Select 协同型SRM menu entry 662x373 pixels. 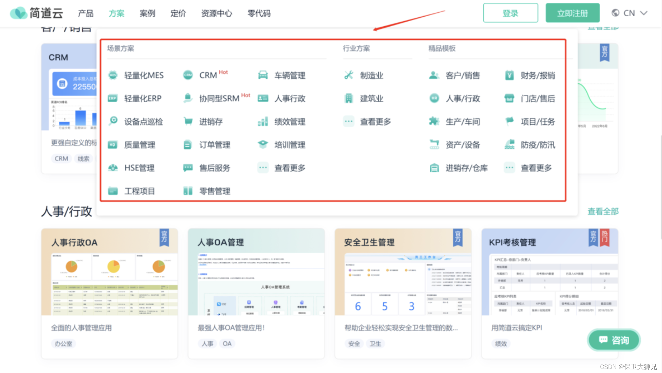point(219,99)
